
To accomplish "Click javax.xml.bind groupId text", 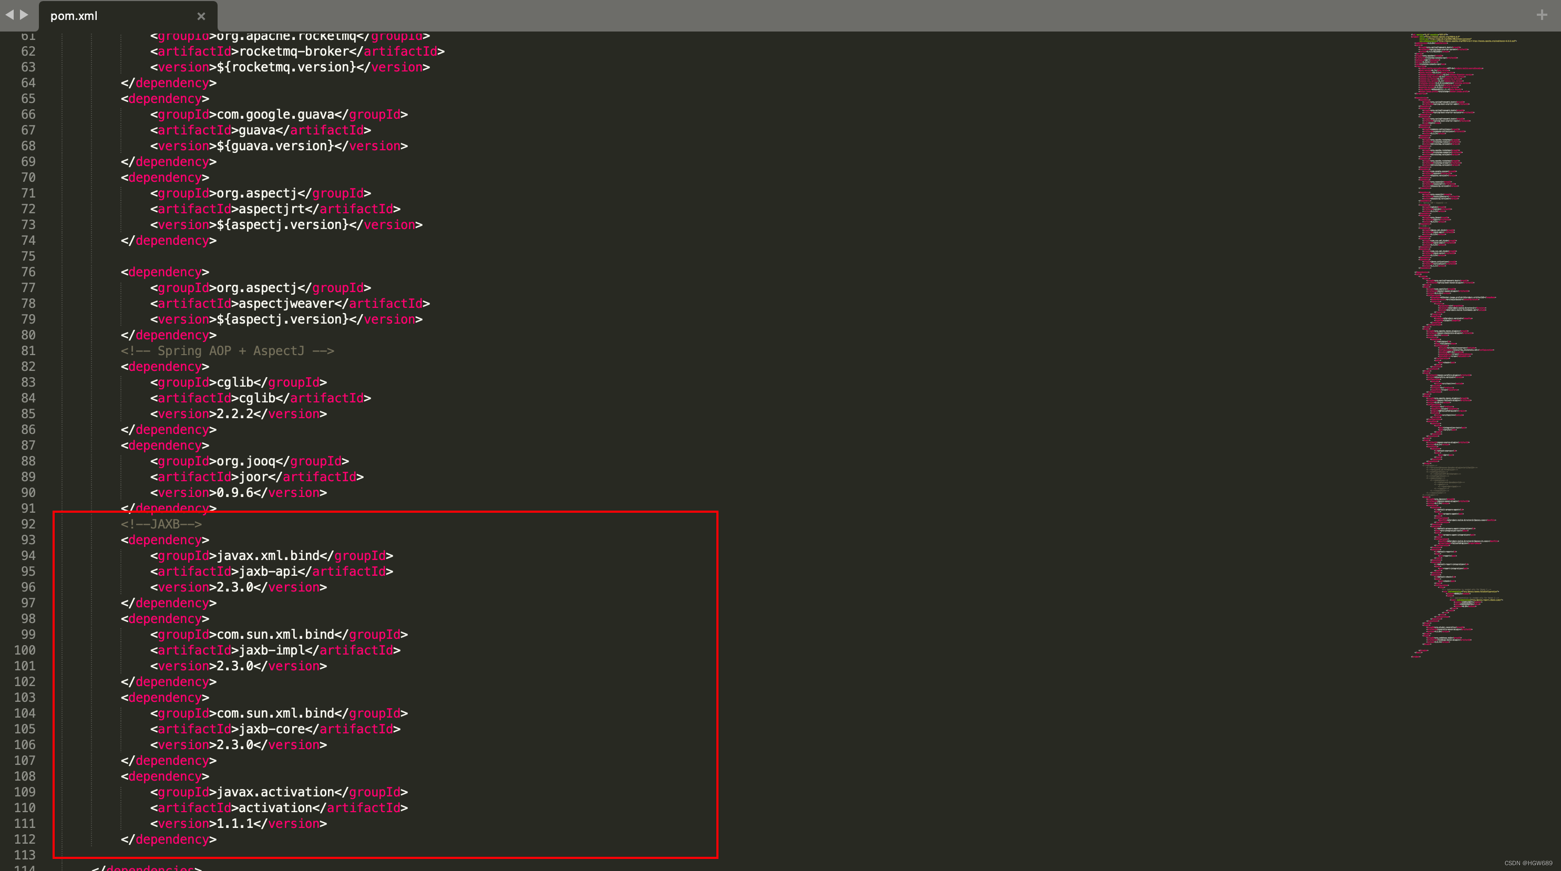I will 268,555.
